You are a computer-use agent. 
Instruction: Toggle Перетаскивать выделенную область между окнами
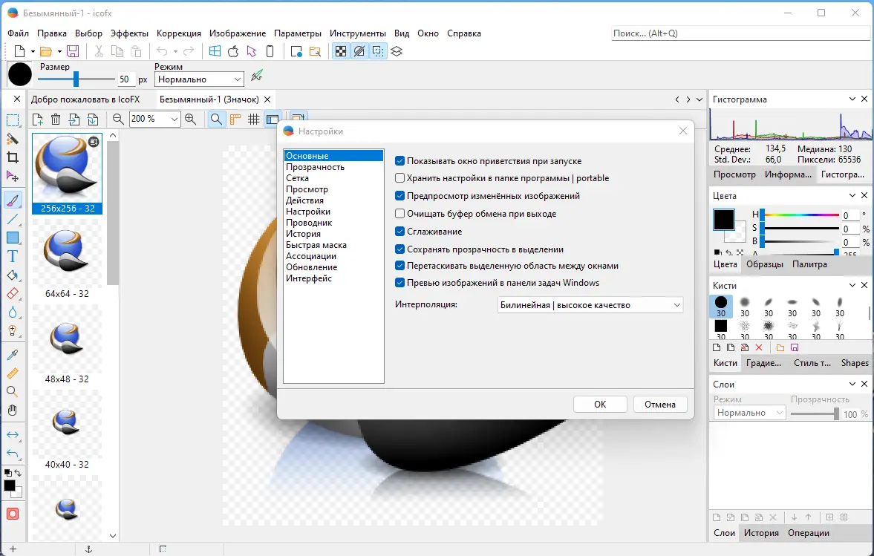400,266
